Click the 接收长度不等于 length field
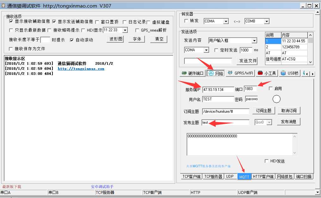This screenshot has width=321, height=198. pyautogui.click(x=45, y=40)
